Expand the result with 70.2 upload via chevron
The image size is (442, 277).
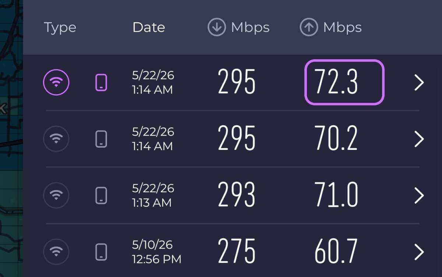419,139
